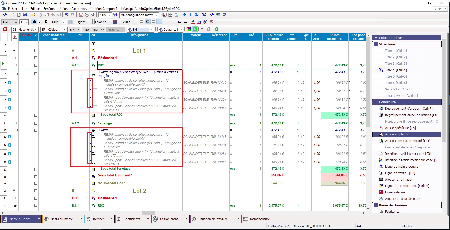Click Titre 4 [Ctrl+4]
This screenshot has height=230, width=450.
396,70
